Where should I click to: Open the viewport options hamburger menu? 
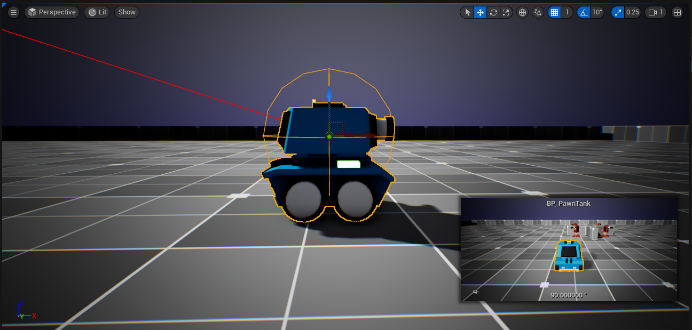14,12
